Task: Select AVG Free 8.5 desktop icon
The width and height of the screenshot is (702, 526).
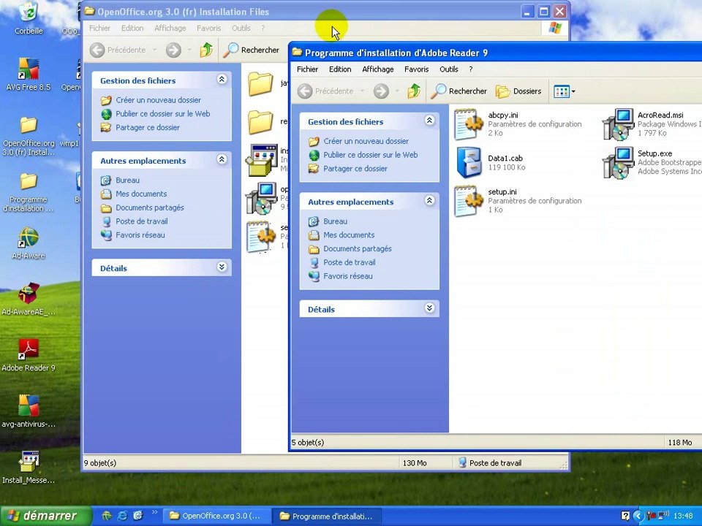Action: click(29, 75)
